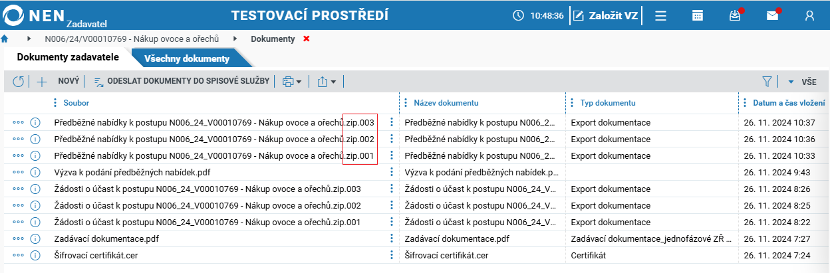830x273 pixels.
Task: Select Žádosti o účast zip.003 file name
Action: point(207,189)
